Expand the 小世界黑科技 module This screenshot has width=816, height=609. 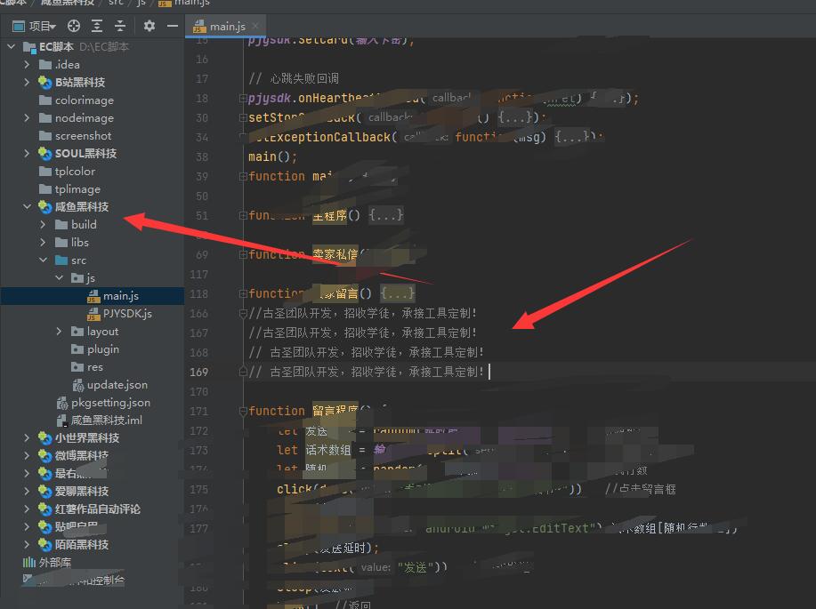click(27, 438)
